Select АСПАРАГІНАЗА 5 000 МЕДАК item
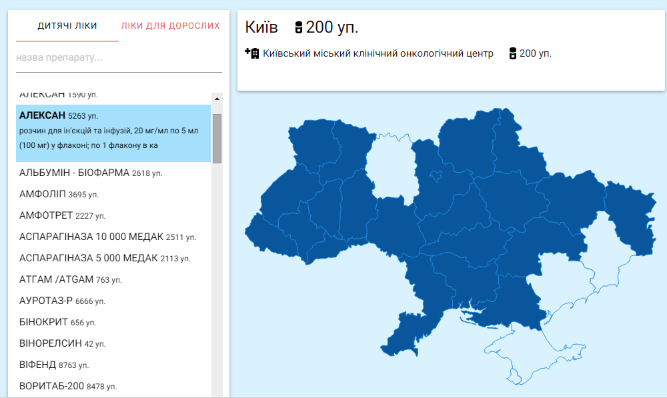667x398 pixels. (113, 258)
